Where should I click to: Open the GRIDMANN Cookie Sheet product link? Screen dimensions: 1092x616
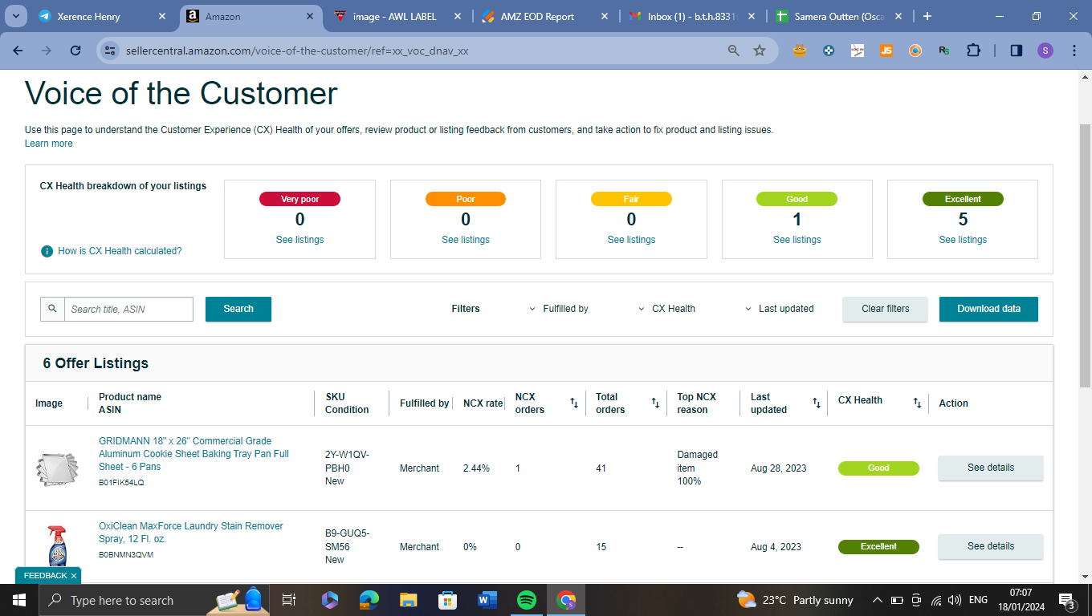coord(194,454)
